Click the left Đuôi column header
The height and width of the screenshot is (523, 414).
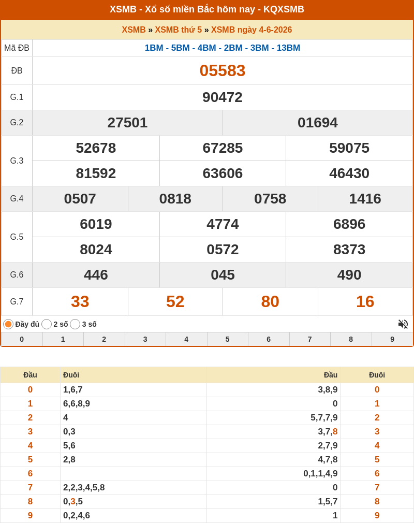point(71,375)
